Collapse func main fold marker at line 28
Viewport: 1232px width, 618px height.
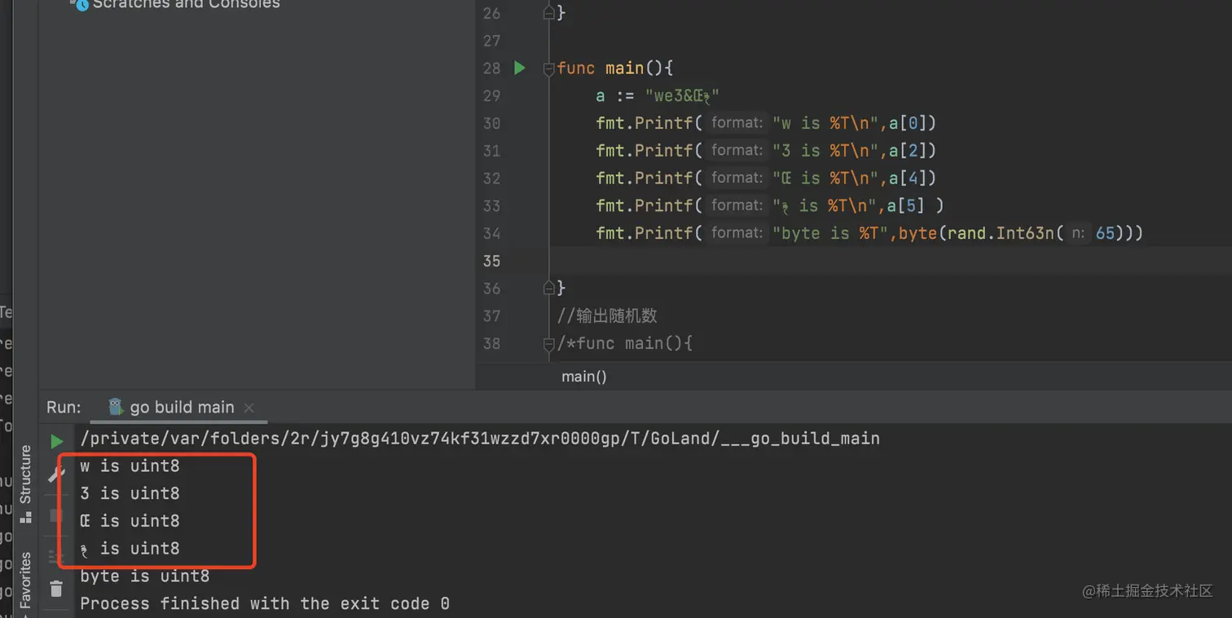click(549, 68)
